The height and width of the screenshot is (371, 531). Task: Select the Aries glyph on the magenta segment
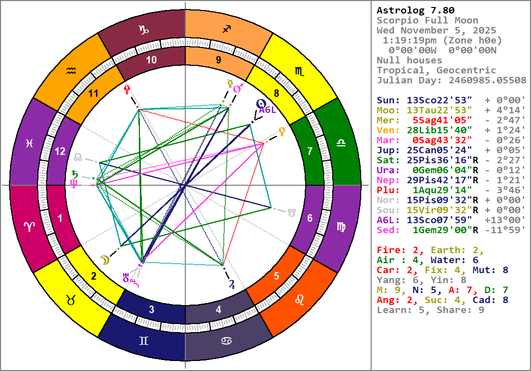point(29,227)
